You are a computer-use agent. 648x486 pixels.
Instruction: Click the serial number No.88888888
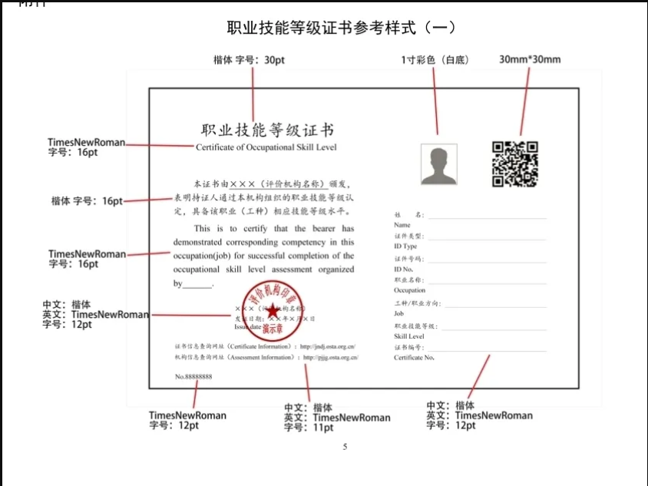193,377
